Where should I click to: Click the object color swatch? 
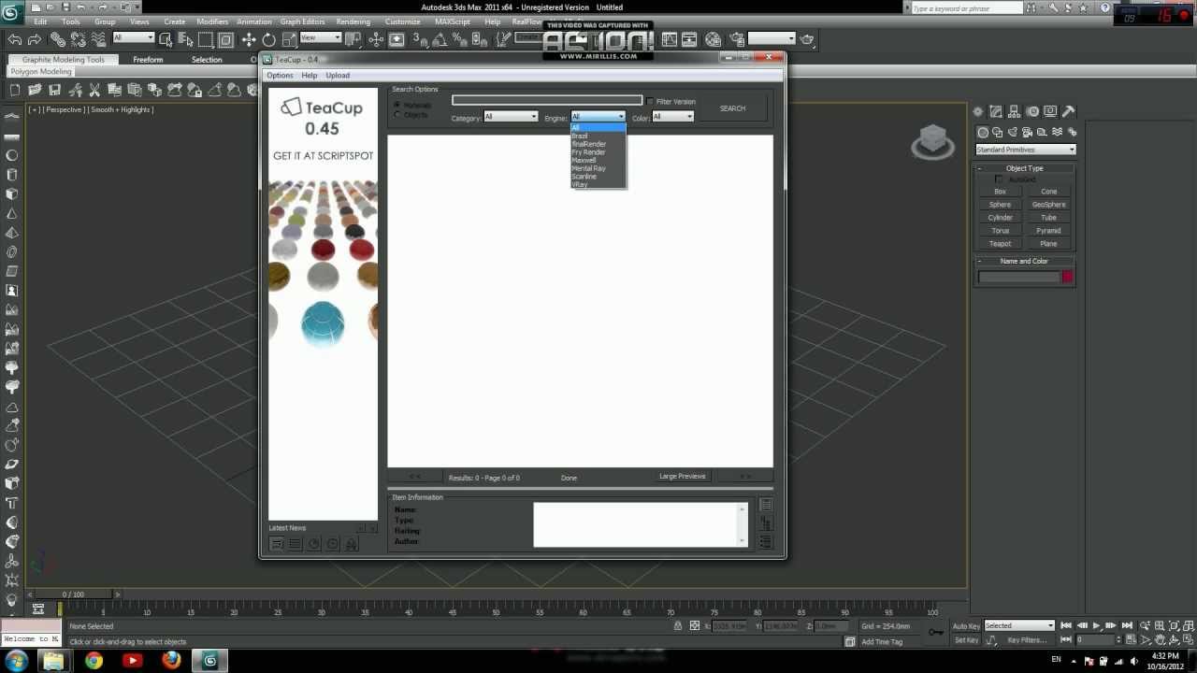tap(1067, 277)
